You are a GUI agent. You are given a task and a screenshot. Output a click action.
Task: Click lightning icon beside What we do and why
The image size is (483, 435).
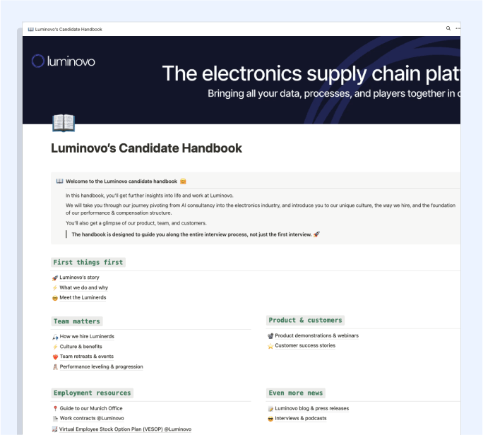coord(55,287)
